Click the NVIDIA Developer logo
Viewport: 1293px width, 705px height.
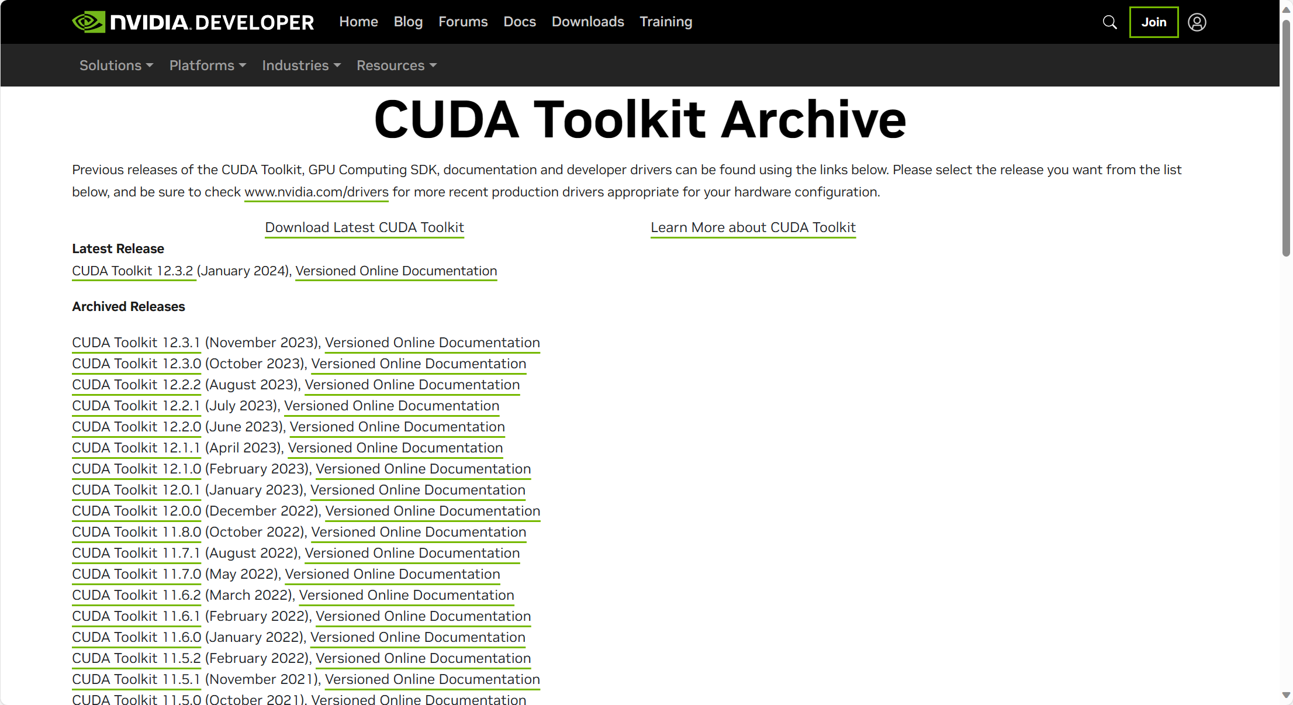tap(193, 22)
